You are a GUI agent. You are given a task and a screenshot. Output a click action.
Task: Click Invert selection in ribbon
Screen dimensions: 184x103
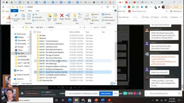108,20
